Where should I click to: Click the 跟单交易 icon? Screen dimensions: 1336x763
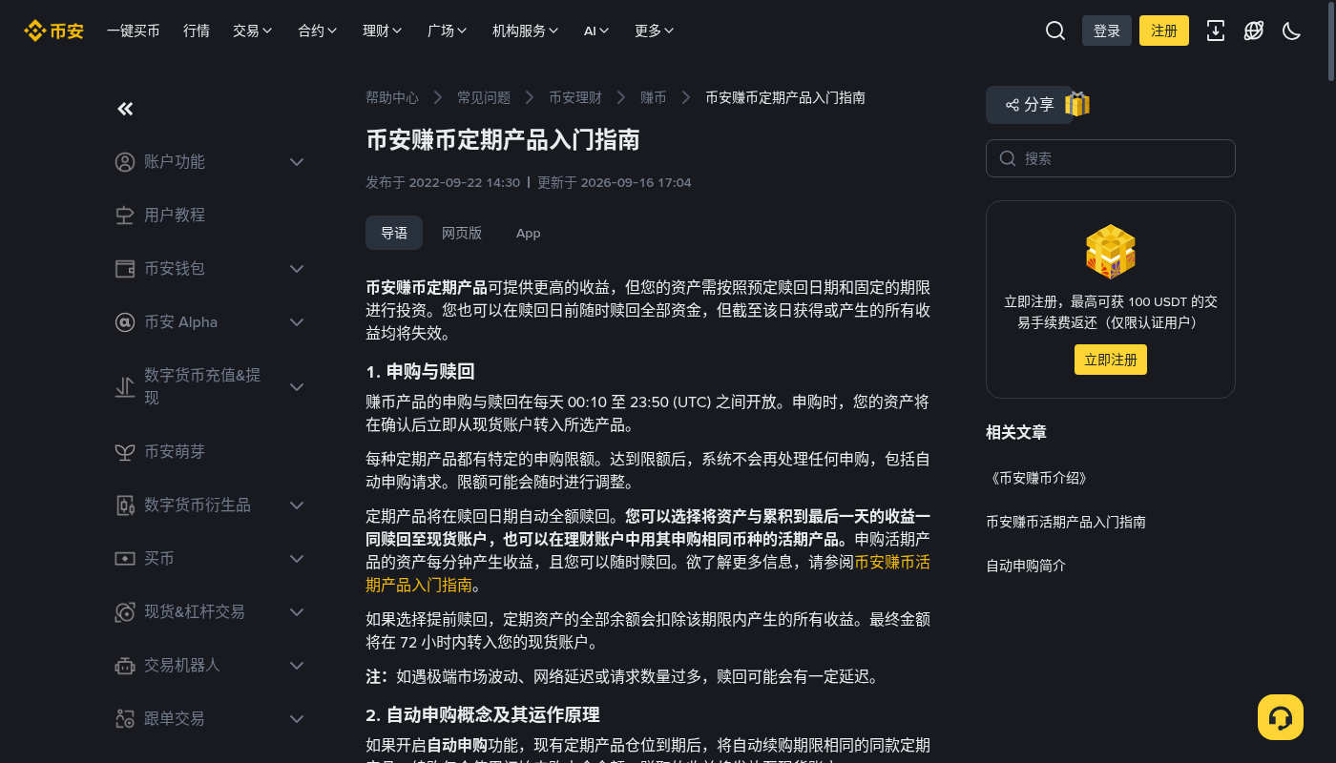125,719
